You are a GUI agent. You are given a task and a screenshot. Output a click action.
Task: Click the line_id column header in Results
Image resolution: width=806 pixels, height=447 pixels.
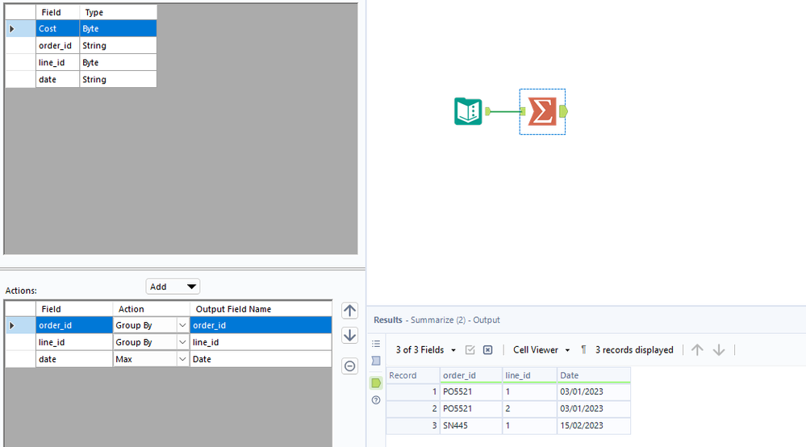click(529, 375)
